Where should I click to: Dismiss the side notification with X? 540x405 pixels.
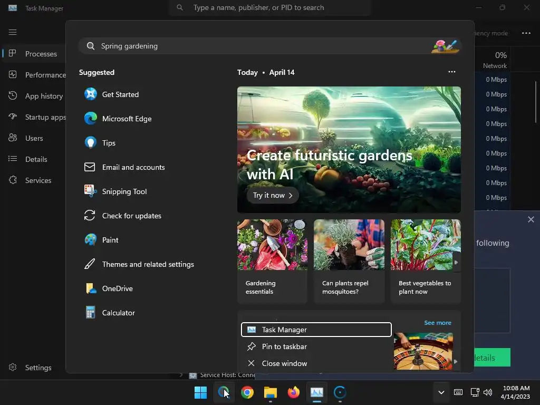point(531,219)
